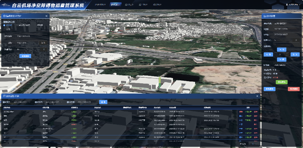Open the last tab in top navigation

[x=157, y=5]
